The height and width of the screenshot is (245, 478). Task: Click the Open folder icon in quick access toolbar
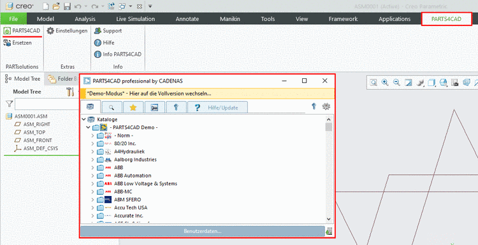pos(56,6)
